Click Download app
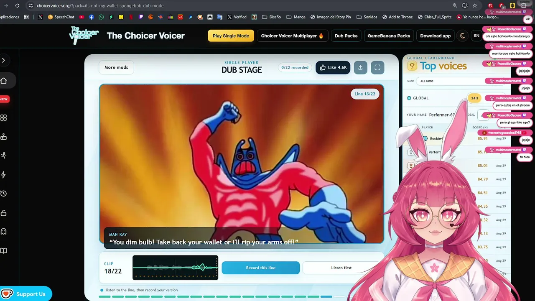535x301 pixels. pyautogui.click(x=436, y=36)
